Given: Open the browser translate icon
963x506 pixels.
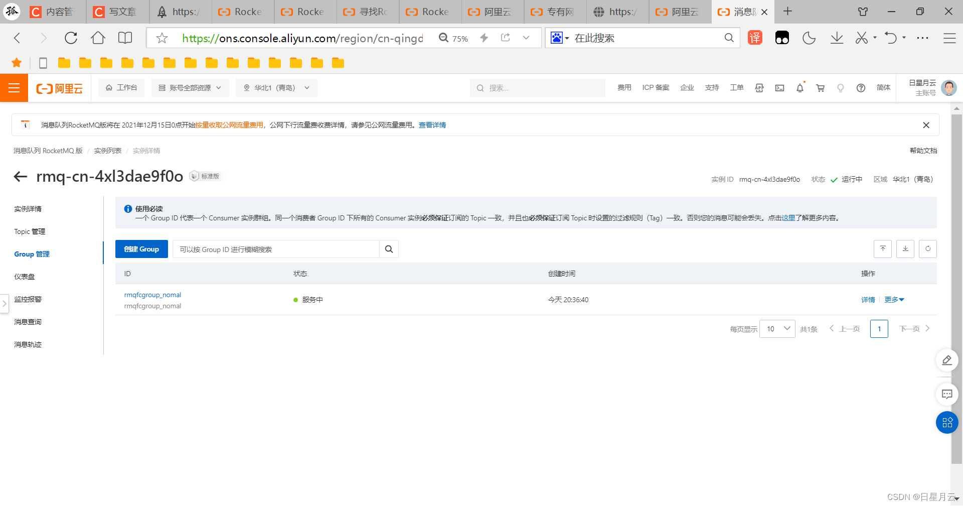Looking at the screenshot, I should 755,38.
